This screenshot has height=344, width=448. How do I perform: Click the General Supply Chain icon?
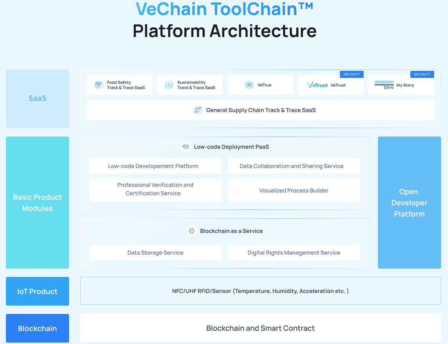click(197, 110)
